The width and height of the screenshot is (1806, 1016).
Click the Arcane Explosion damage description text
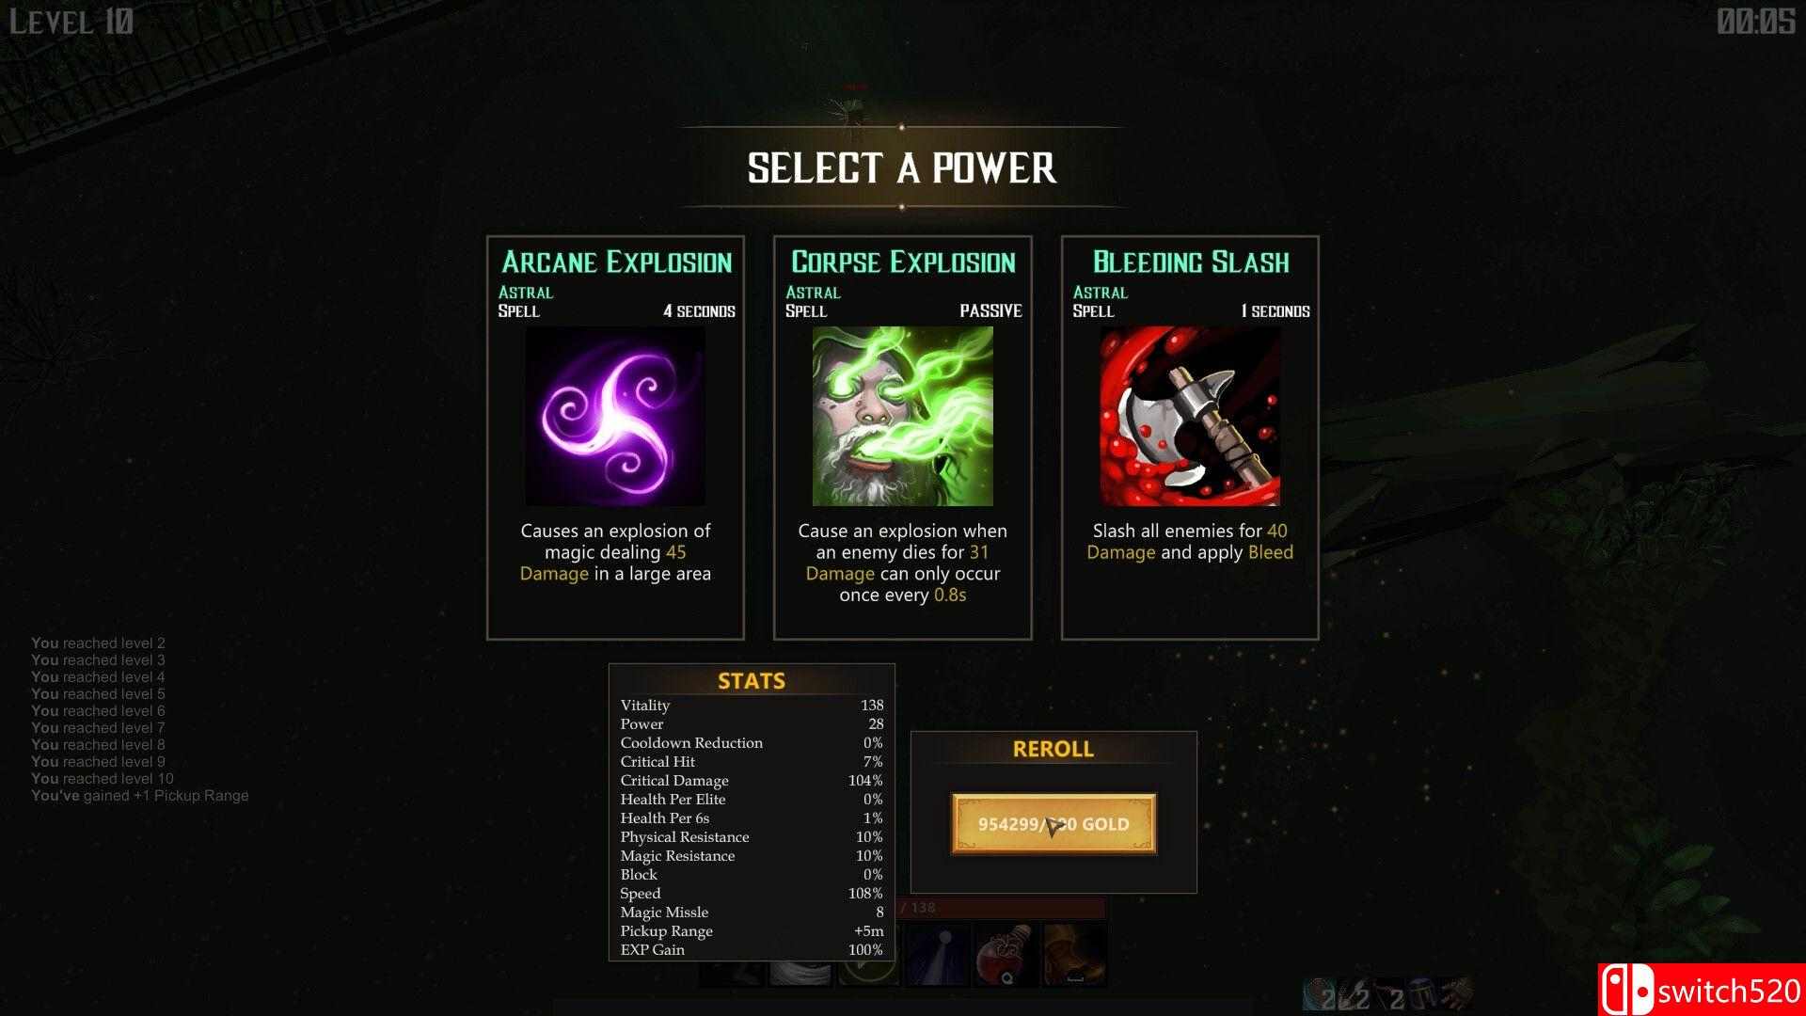coord(615,552)
